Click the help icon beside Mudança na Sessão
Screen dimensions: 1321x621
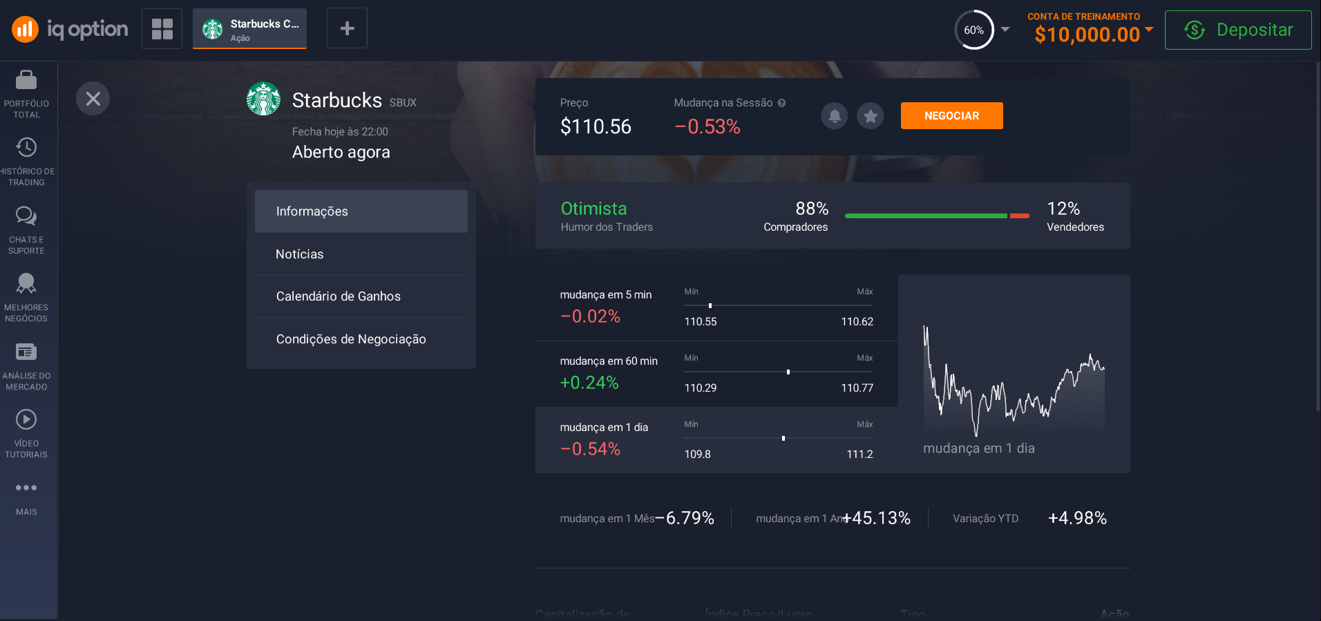pos(781,103)
